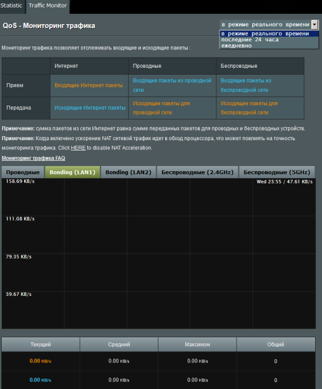Switch to Bonding (LAN2) tab

click(129, 172)
